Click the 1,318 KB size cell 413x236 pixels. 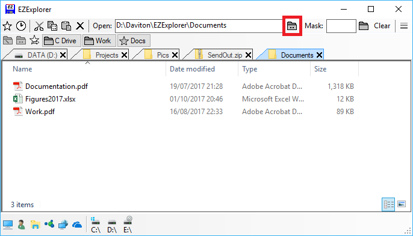[341, 86]
